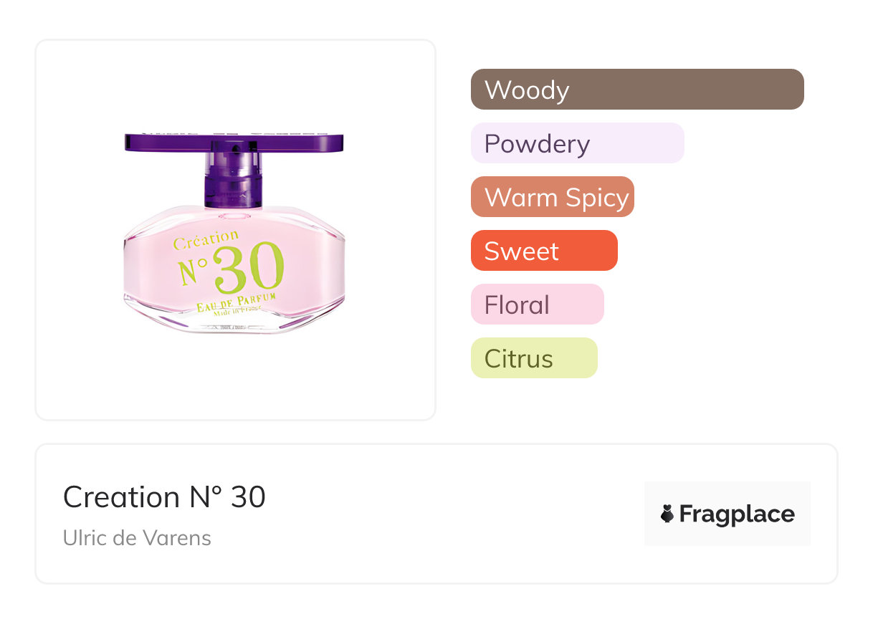Click the large green 30 on the bottle
Image resolution: width=873 pixels, height=619 pixels.
click(x=249, y=269)
